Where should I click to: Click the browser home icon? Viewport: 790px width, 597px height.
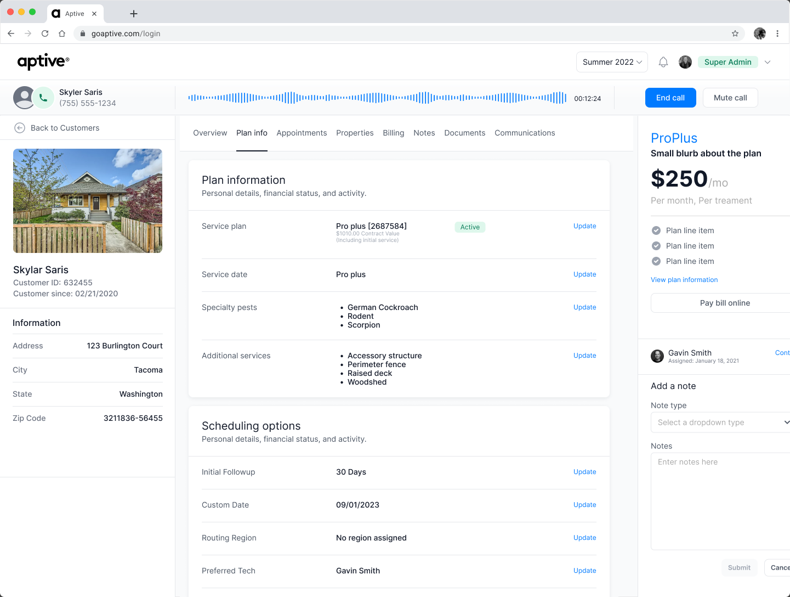tap(62, 33)
